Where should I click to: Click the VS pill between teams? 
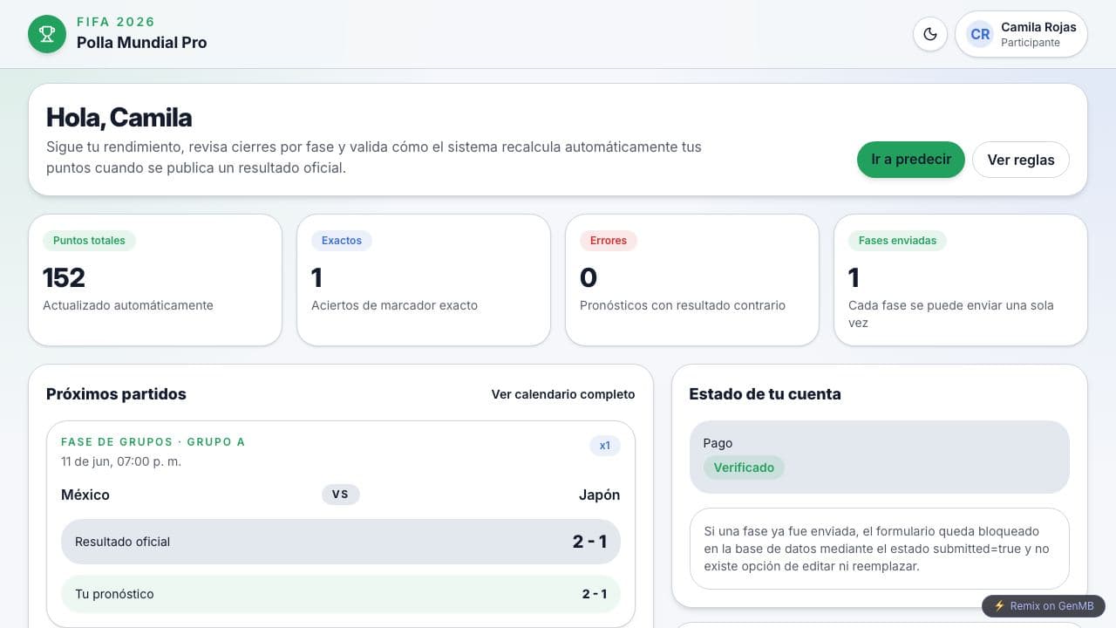(x=340, y=495)
